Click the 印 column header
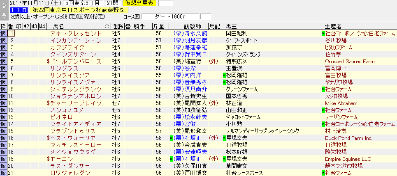Image resolution: width=397 pixels, height=176 pixels. pos(19,26)
